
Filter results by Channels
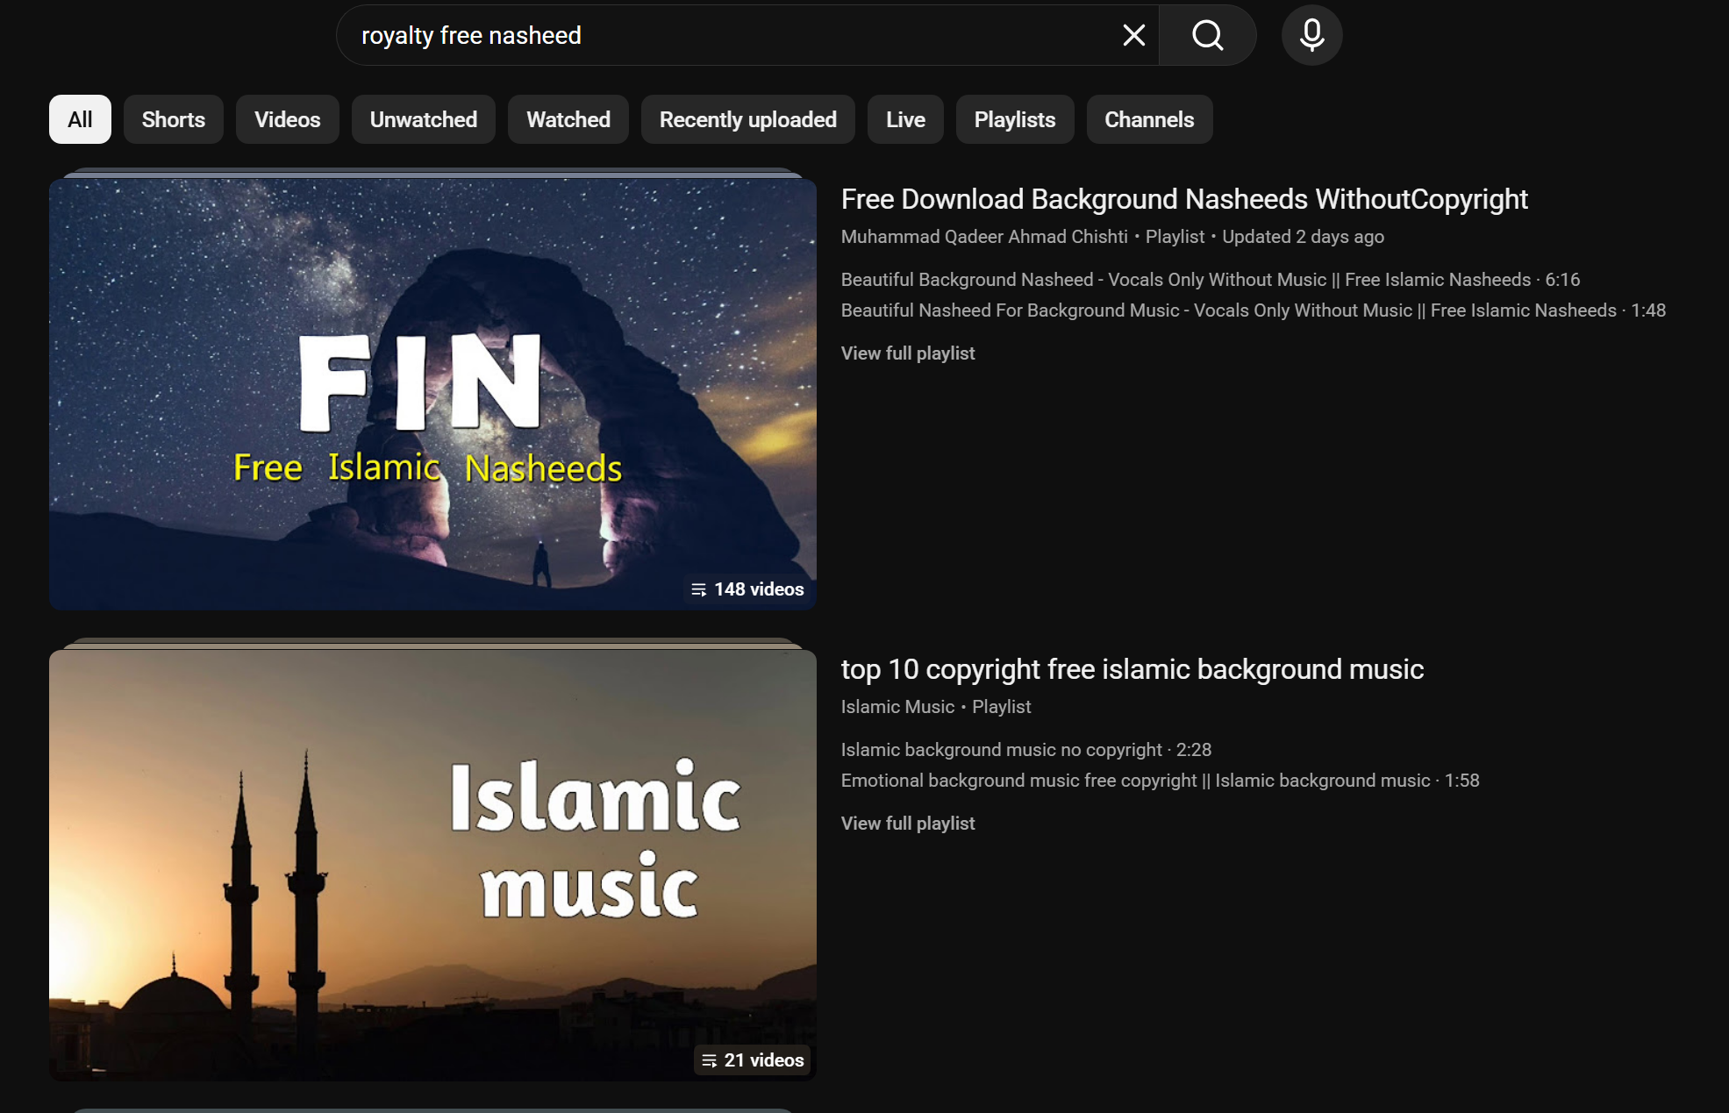click(x=1148, y=119)
